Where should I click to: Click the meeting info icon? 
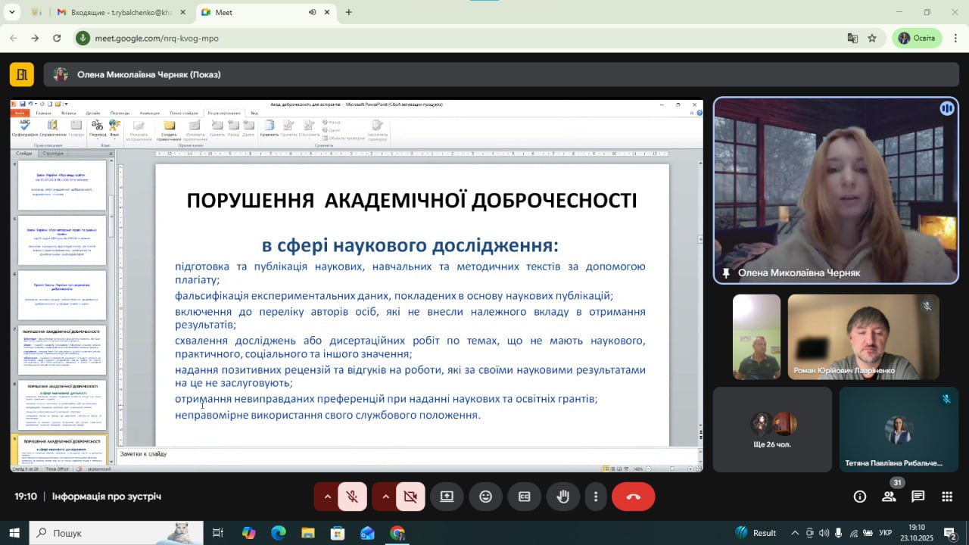[x=860, y=497]
